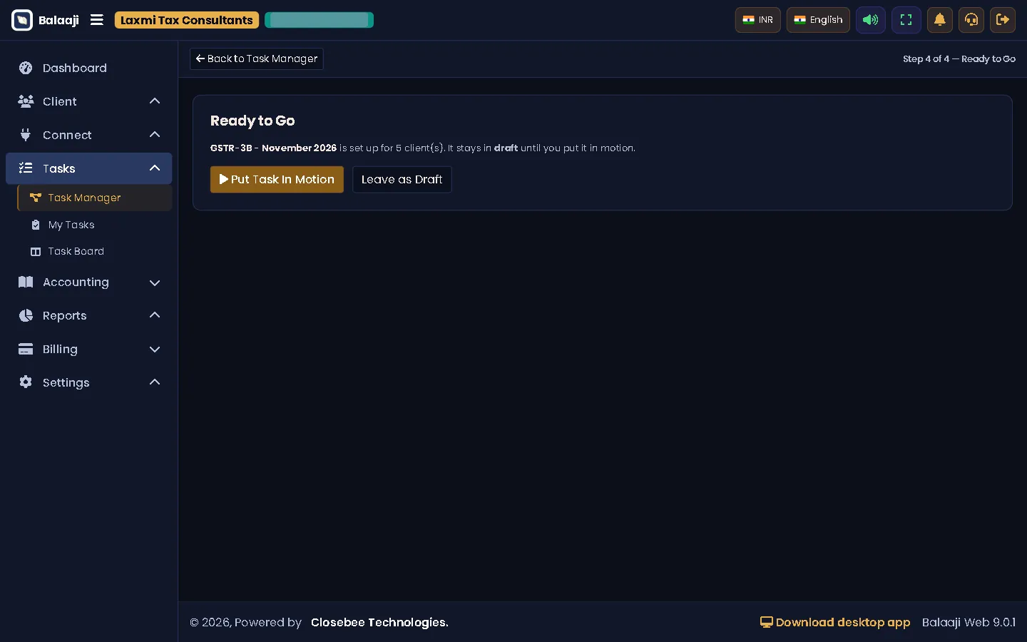Open the Client menu

(x=89, y=101)
